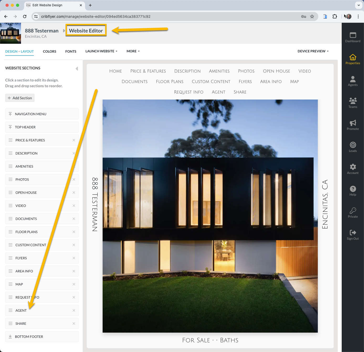Click the house hero photo in preview
The image size is (364, 352).
pos(210,216)
